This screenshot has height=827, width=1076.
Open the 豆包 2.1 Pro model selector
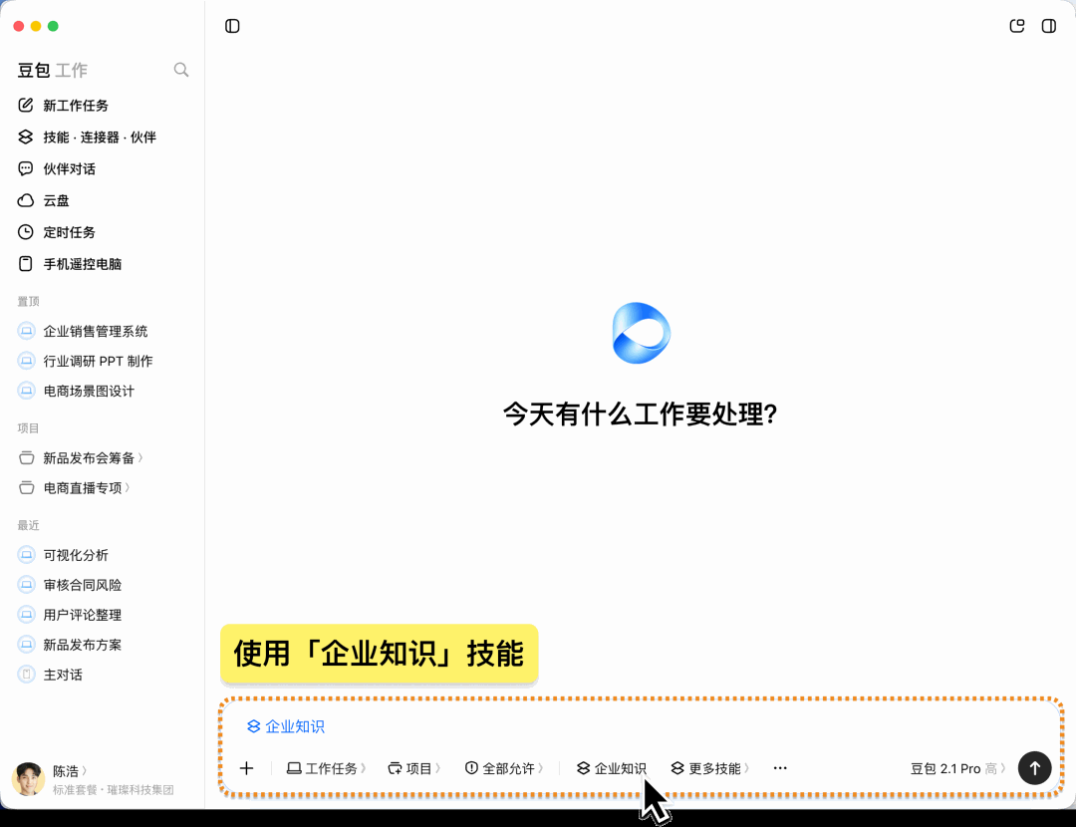[957, 768]
